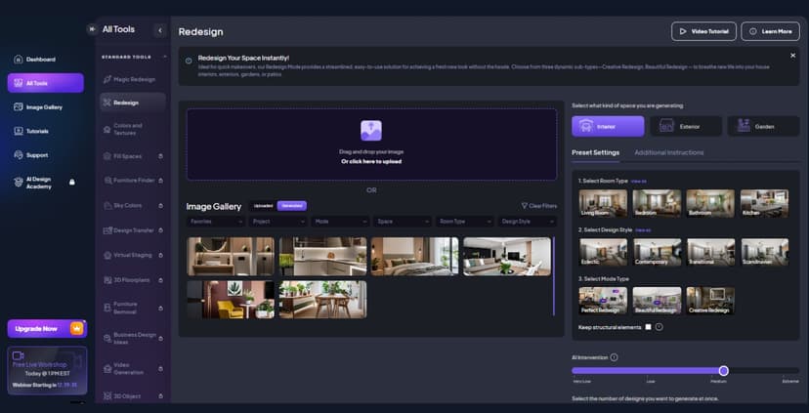Toggle the sidebar expand icon beside All Tools

coord(92,29)
